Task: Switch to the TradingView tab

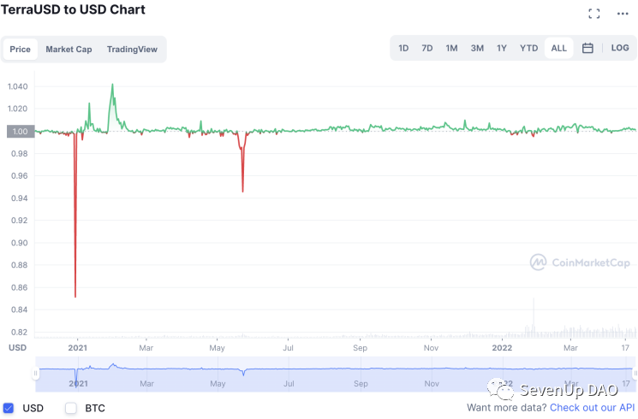Action: pos(132,50)
